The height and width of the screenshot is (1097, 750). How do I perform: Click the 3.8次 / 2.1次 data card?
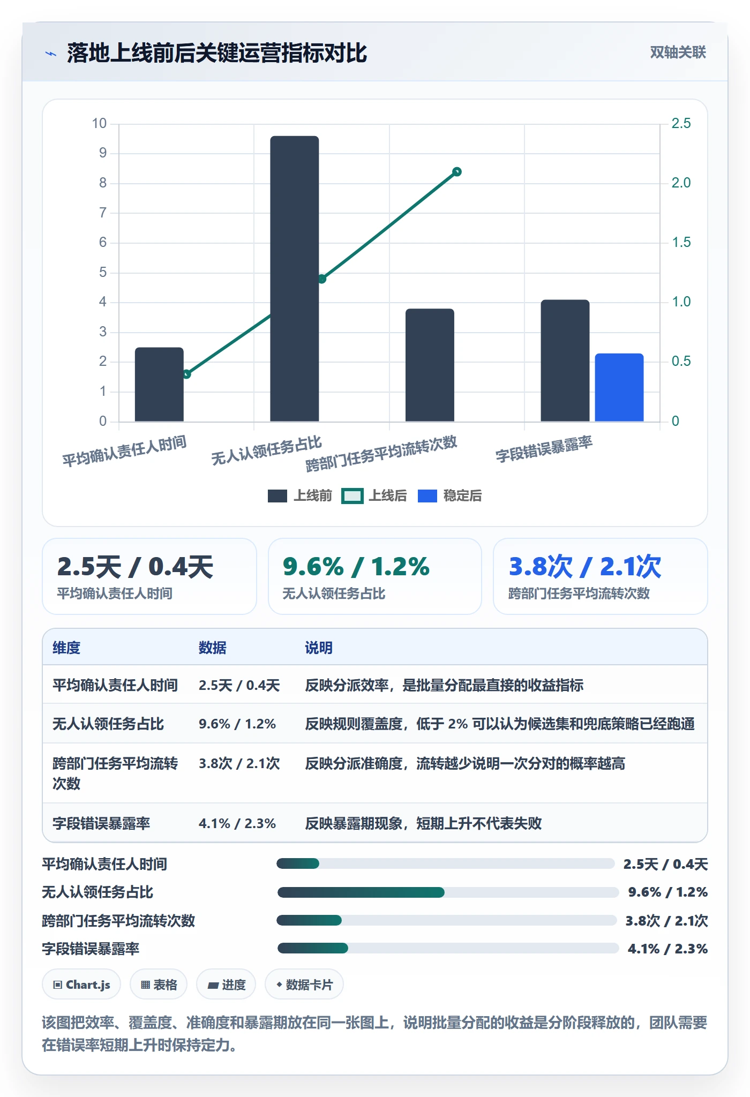601,576
